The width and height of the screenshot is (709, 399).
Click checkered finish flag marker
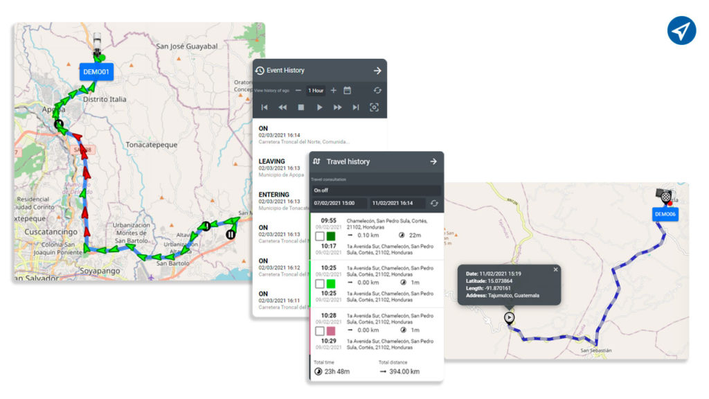[665, 196]
